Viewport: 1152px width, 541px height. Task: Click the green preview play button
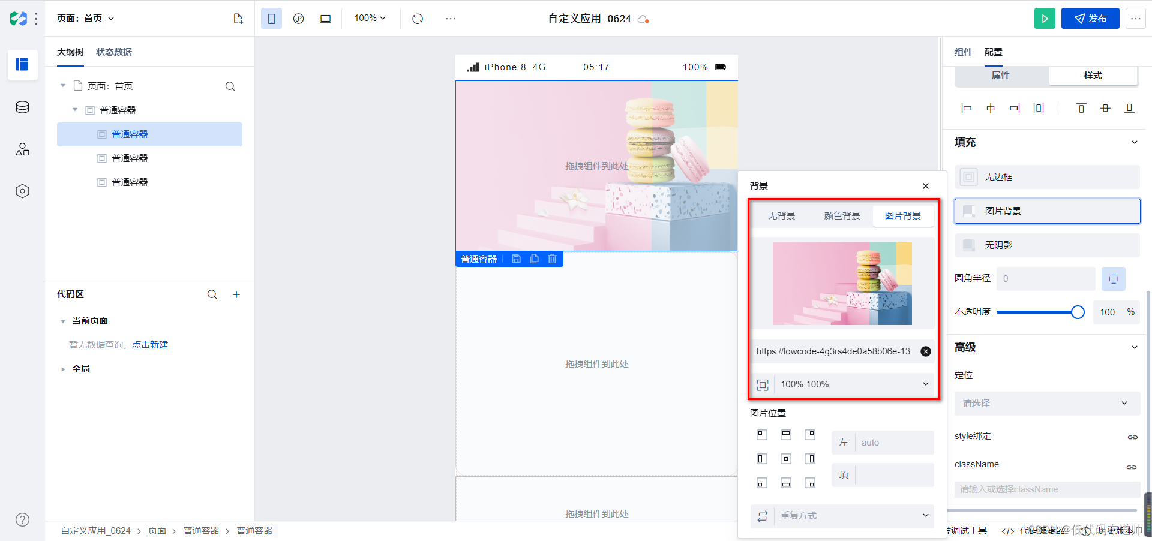point(1045,19)
